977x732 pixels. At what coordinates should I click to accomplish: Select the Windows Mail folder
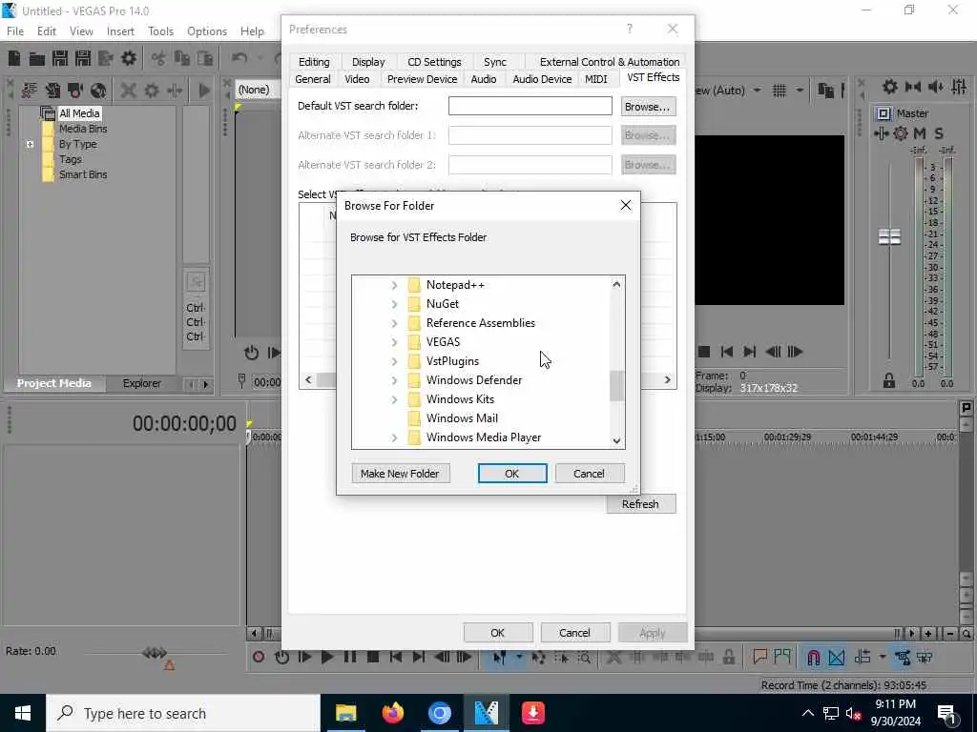click(462, 418)
